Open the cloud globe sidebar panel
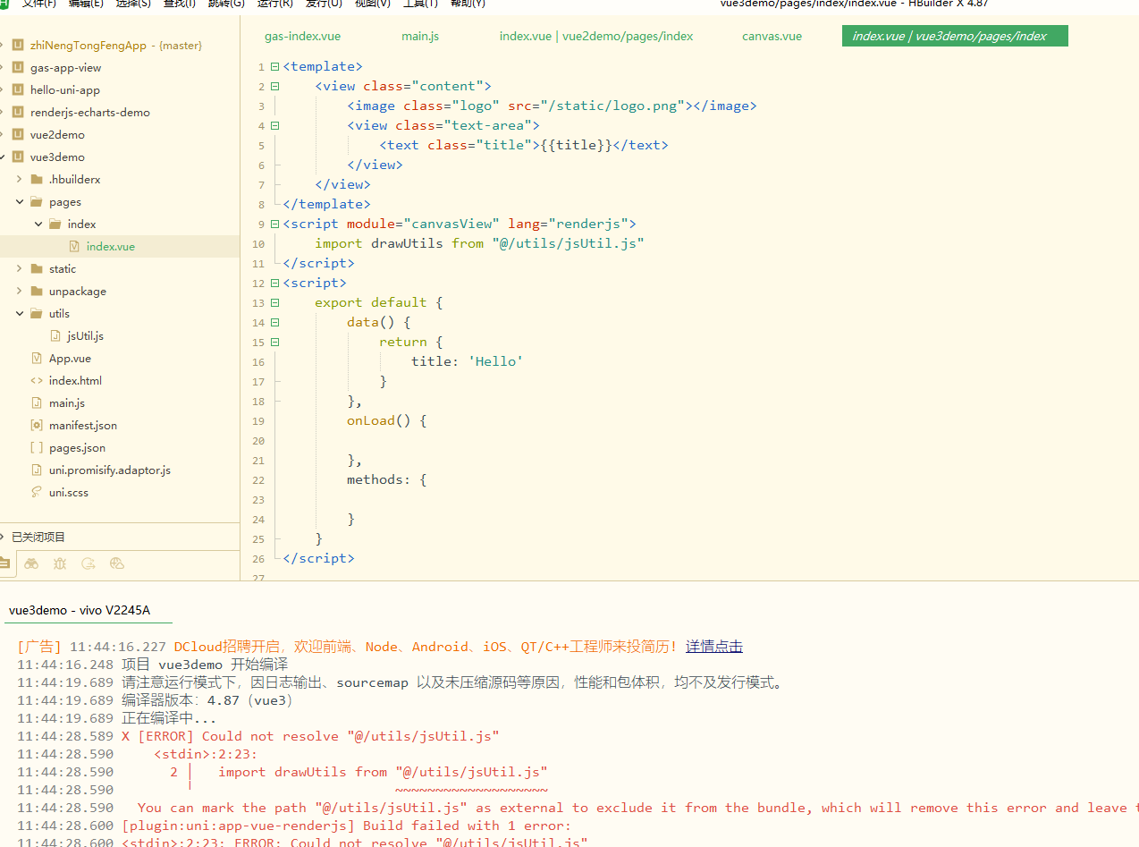The height and width of the screenshot is (847, 1139). 116,563
